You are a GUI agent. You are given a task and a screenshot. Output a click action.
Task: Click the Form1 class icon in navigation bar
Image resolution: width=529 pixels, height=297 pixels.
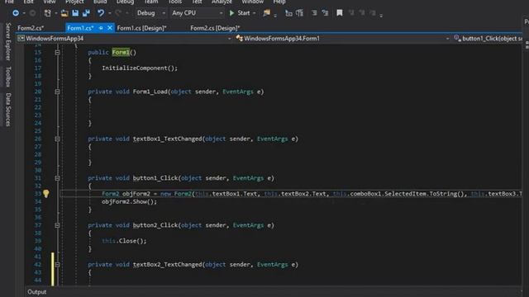(x=239, y=39)
